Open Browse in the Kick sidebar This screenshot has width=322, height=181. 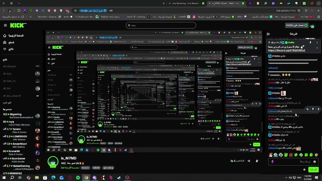pyautogui.click(x=9, y=42)
